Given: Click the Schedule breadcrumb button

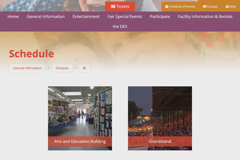Looking at the screenshot, I should click(x=62, y=68).
